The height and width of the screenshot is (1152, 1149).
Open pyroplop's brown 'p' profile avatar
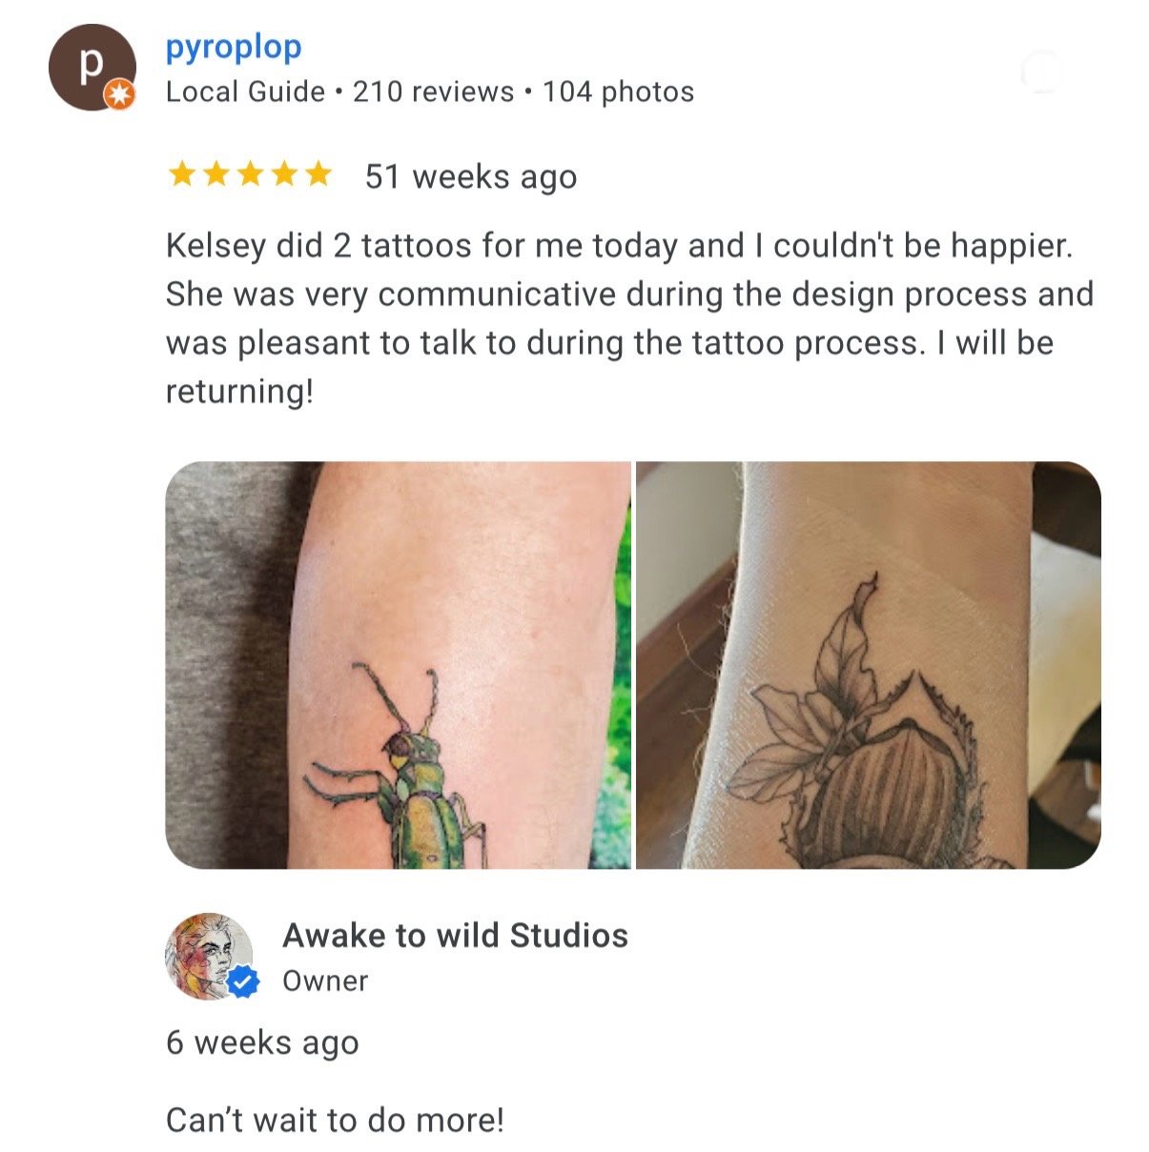[92, 67]
